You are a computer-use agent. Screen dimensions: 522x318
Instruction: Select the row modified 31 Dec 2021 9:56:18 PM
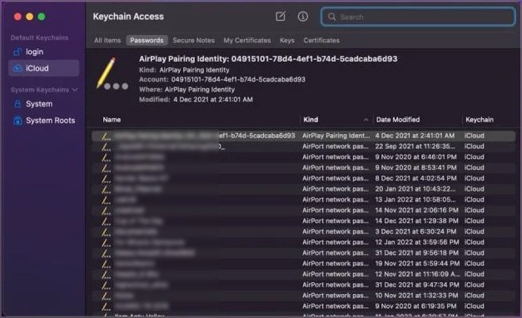coord(303,253)
